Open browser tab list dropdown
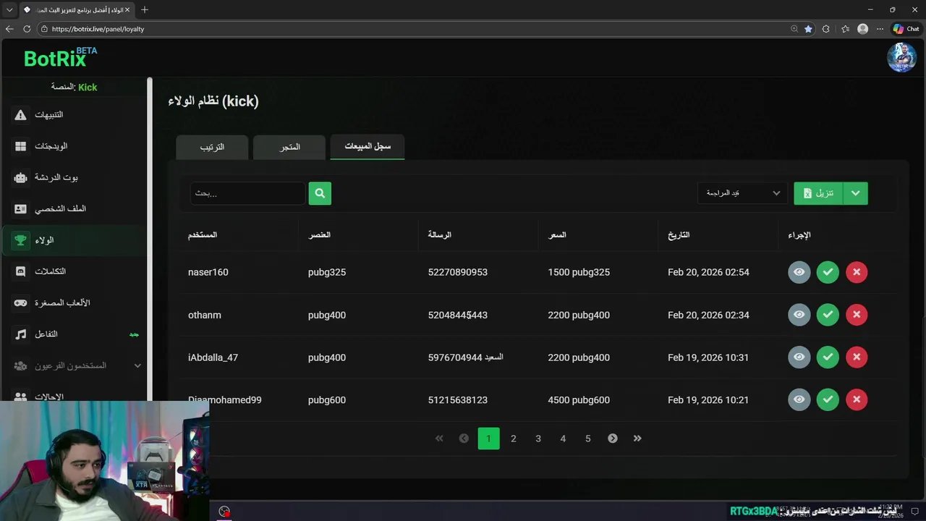Screen dimensions: 926x521 (9, 9)
